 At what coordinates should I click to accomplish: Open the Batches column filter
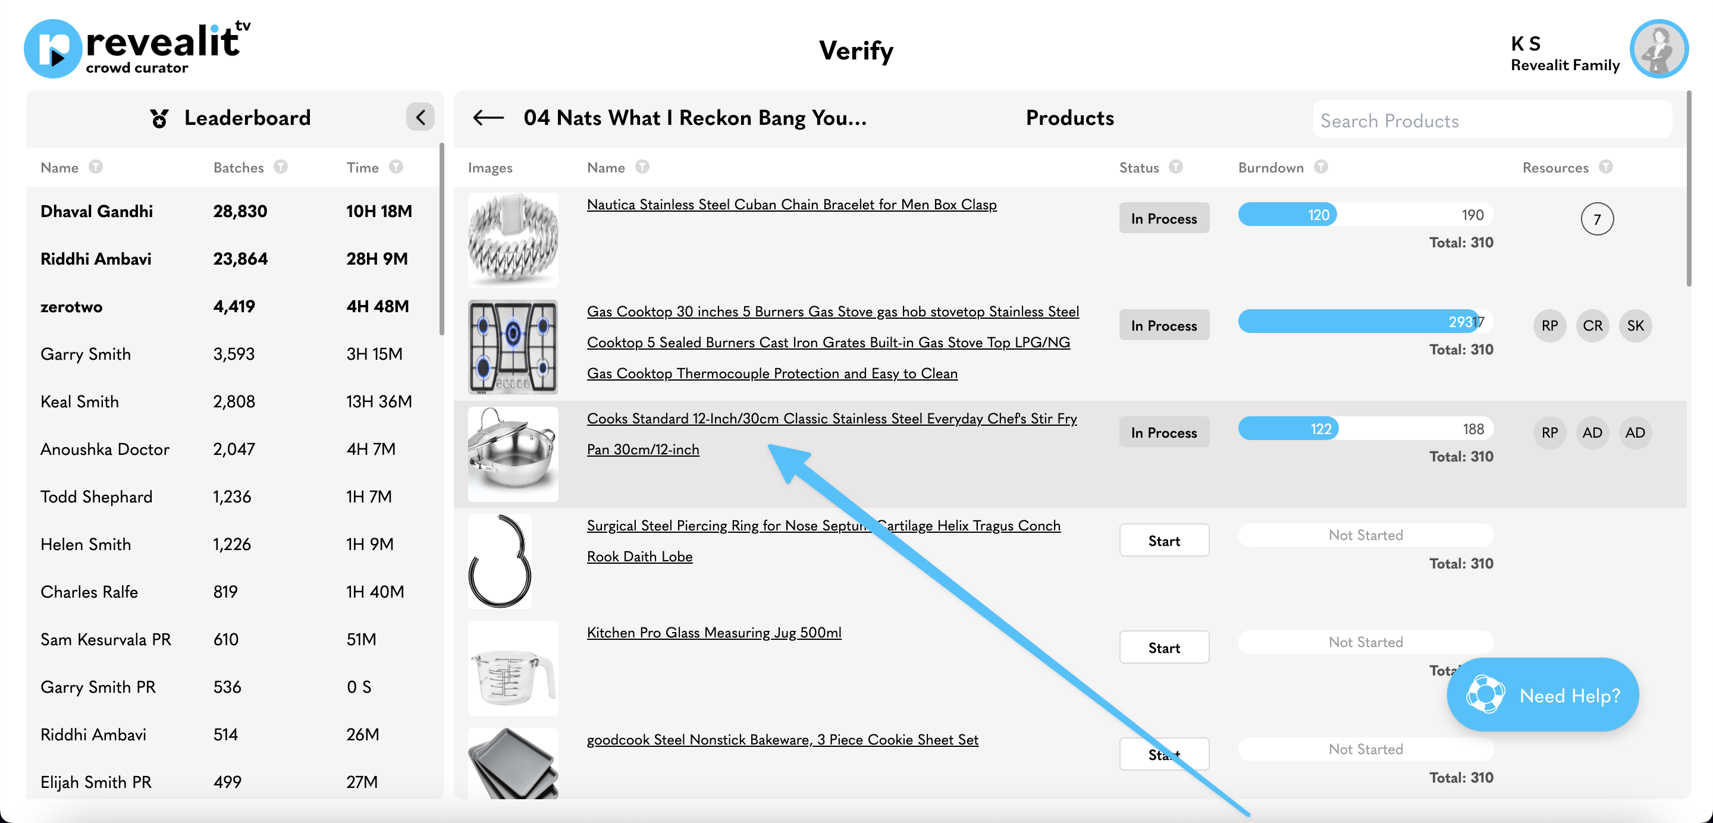pos(281,167)
